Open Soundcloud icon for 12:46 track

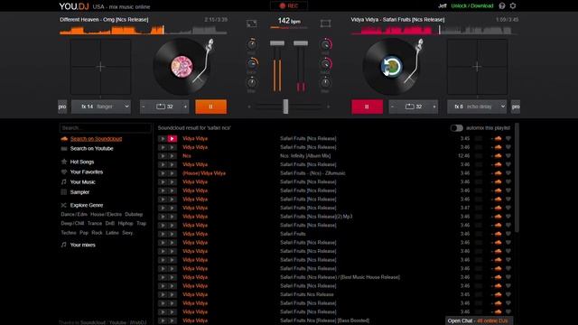click(498, 156)
